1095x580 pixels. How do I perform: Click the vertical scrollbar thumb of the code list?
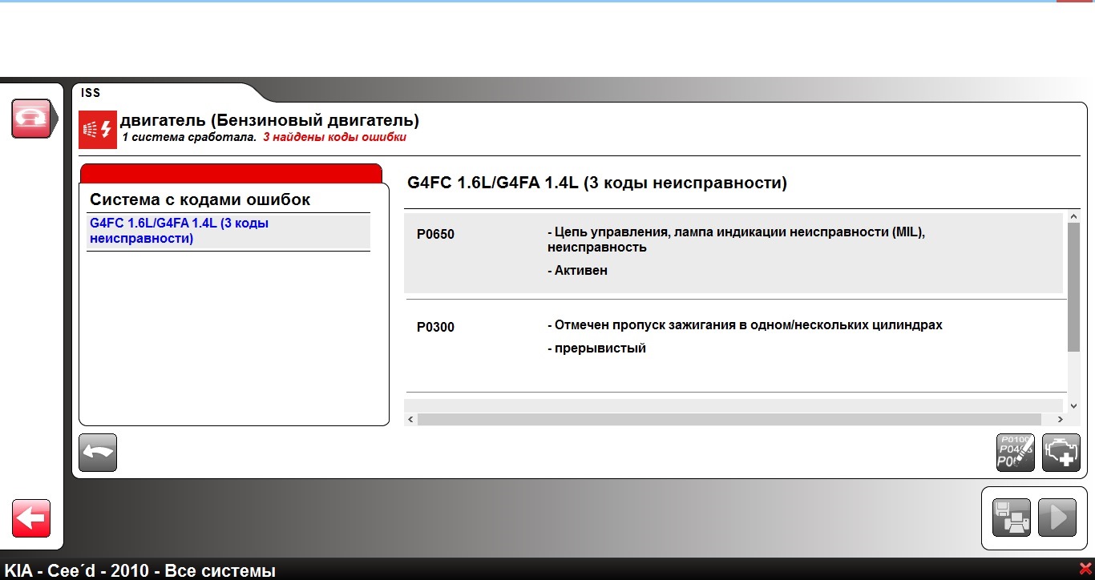tap(1074, 287)
